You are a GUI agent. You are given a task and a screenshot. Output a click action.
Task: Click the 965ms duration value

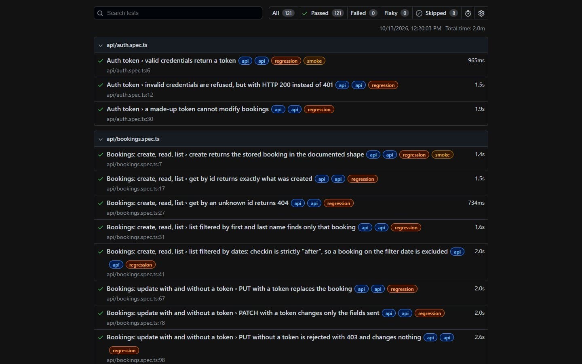(476, 60)
